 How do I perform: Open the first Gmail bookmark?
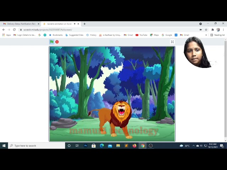pyautogui.click(x=128, y=35)
